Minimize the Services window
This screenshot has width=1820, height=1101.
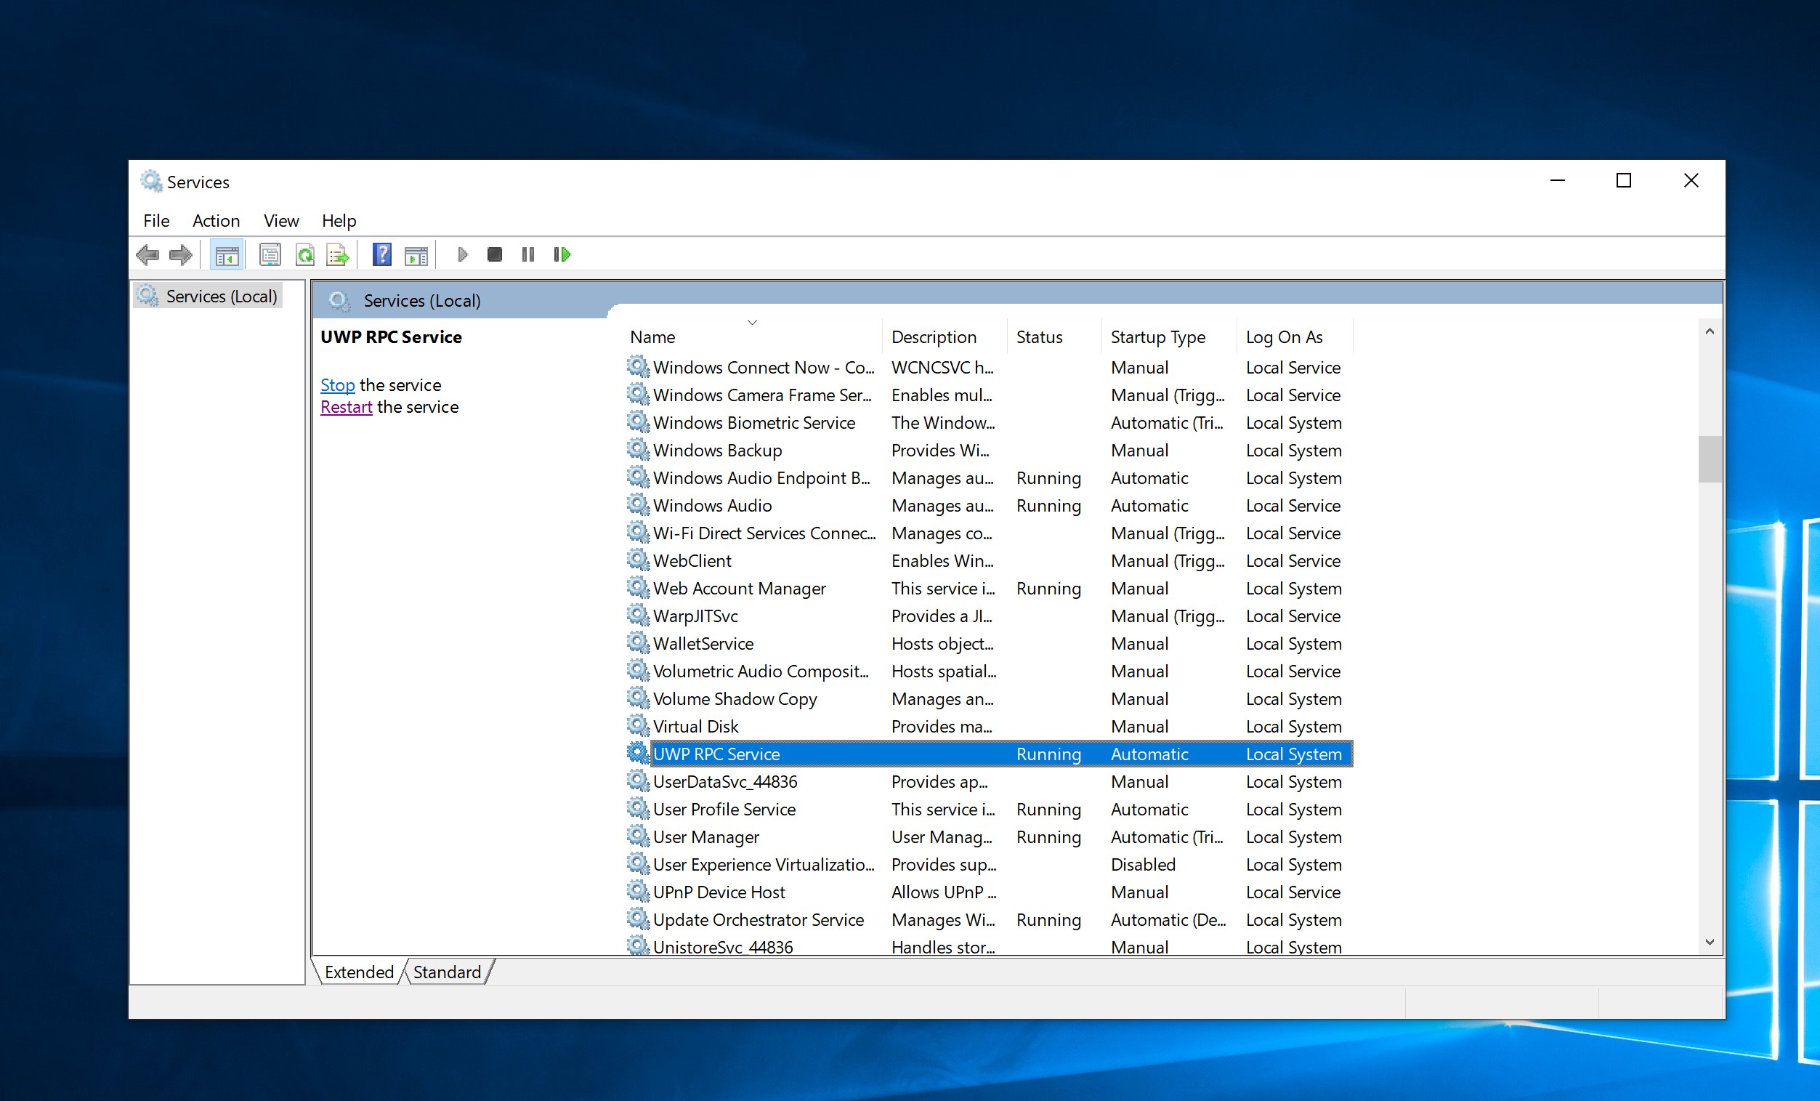tap(1557, 180)
